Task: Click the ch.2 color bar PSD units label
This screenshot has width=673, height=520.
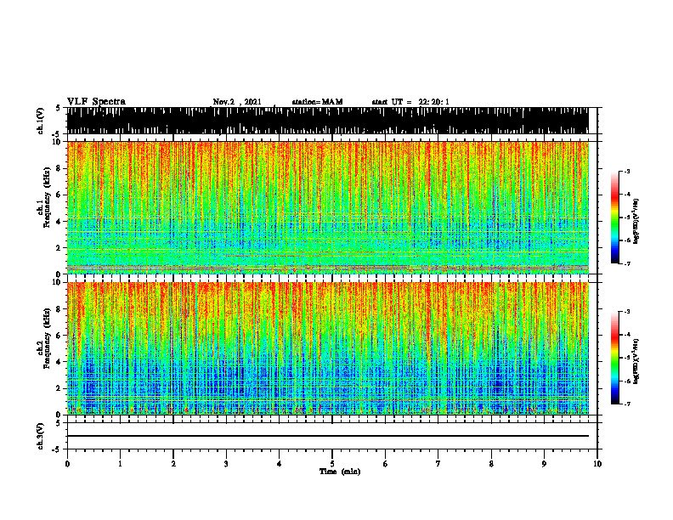Action: (636, 361)
